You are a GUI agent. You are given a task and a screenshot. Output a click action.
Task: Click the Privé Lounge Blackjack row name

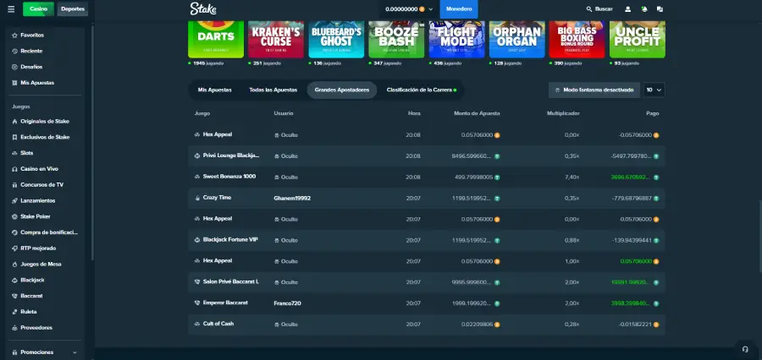coord(231,155)
